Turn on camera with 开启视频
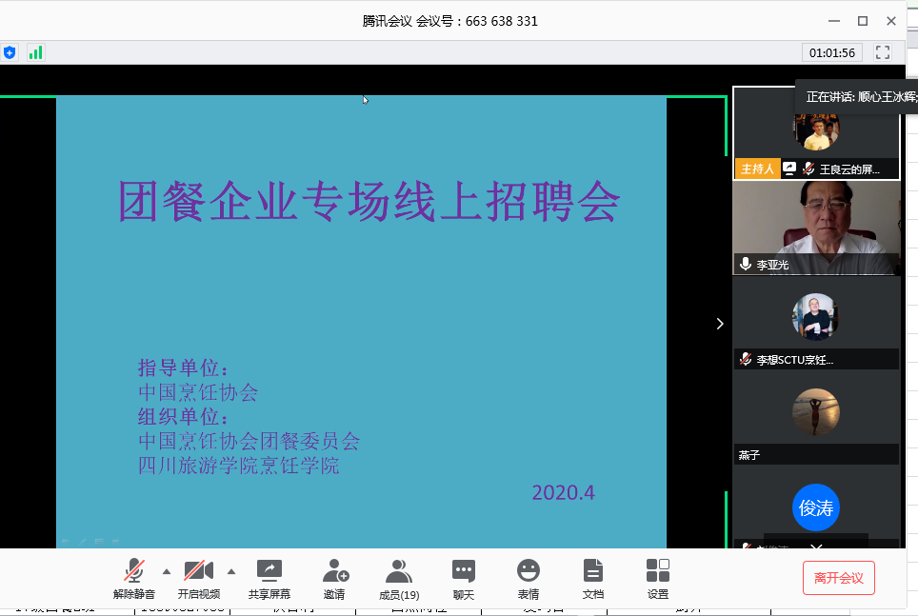Image resolution: width=918 pixels, height=616 pixels. pos(198,579)
